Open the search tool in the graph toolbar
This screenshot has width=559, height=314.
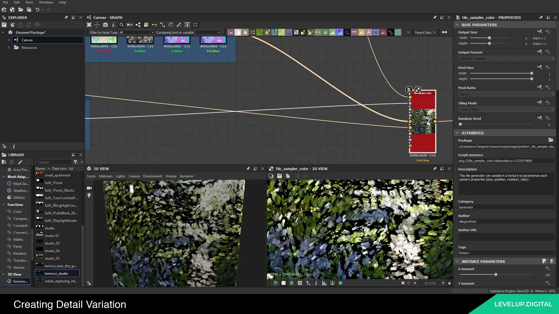coord(121,25)
